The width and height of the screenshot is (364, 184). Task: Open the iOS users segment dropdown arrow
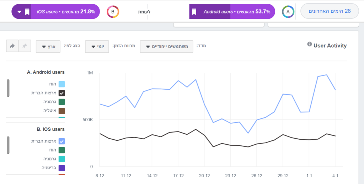(19, 12)
